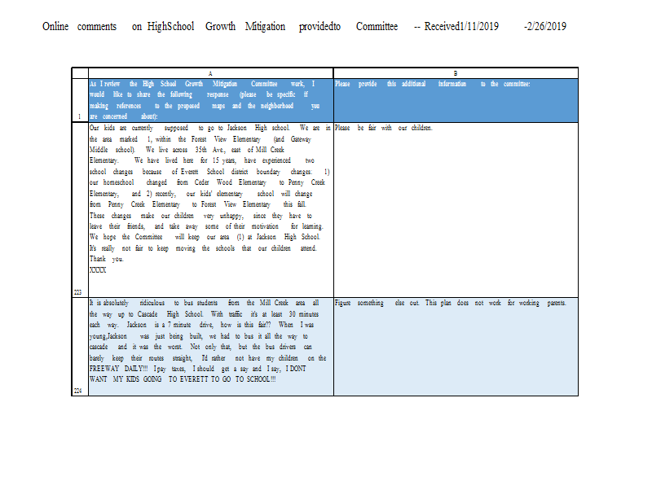Image resolution: width=652 pixels, height=503 pixels.
Task: Select column A header
Action: [211, 73]
